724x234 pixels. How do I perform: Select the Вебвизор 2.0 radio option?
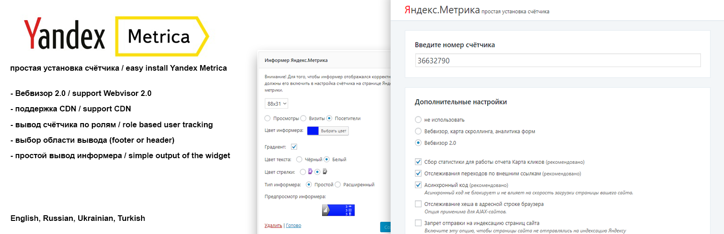[x=418, y=143]
